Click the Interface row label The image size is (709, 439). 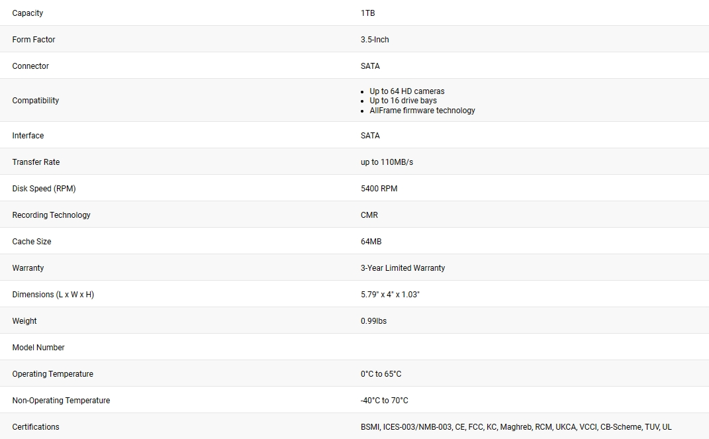(x=28, y=136)
